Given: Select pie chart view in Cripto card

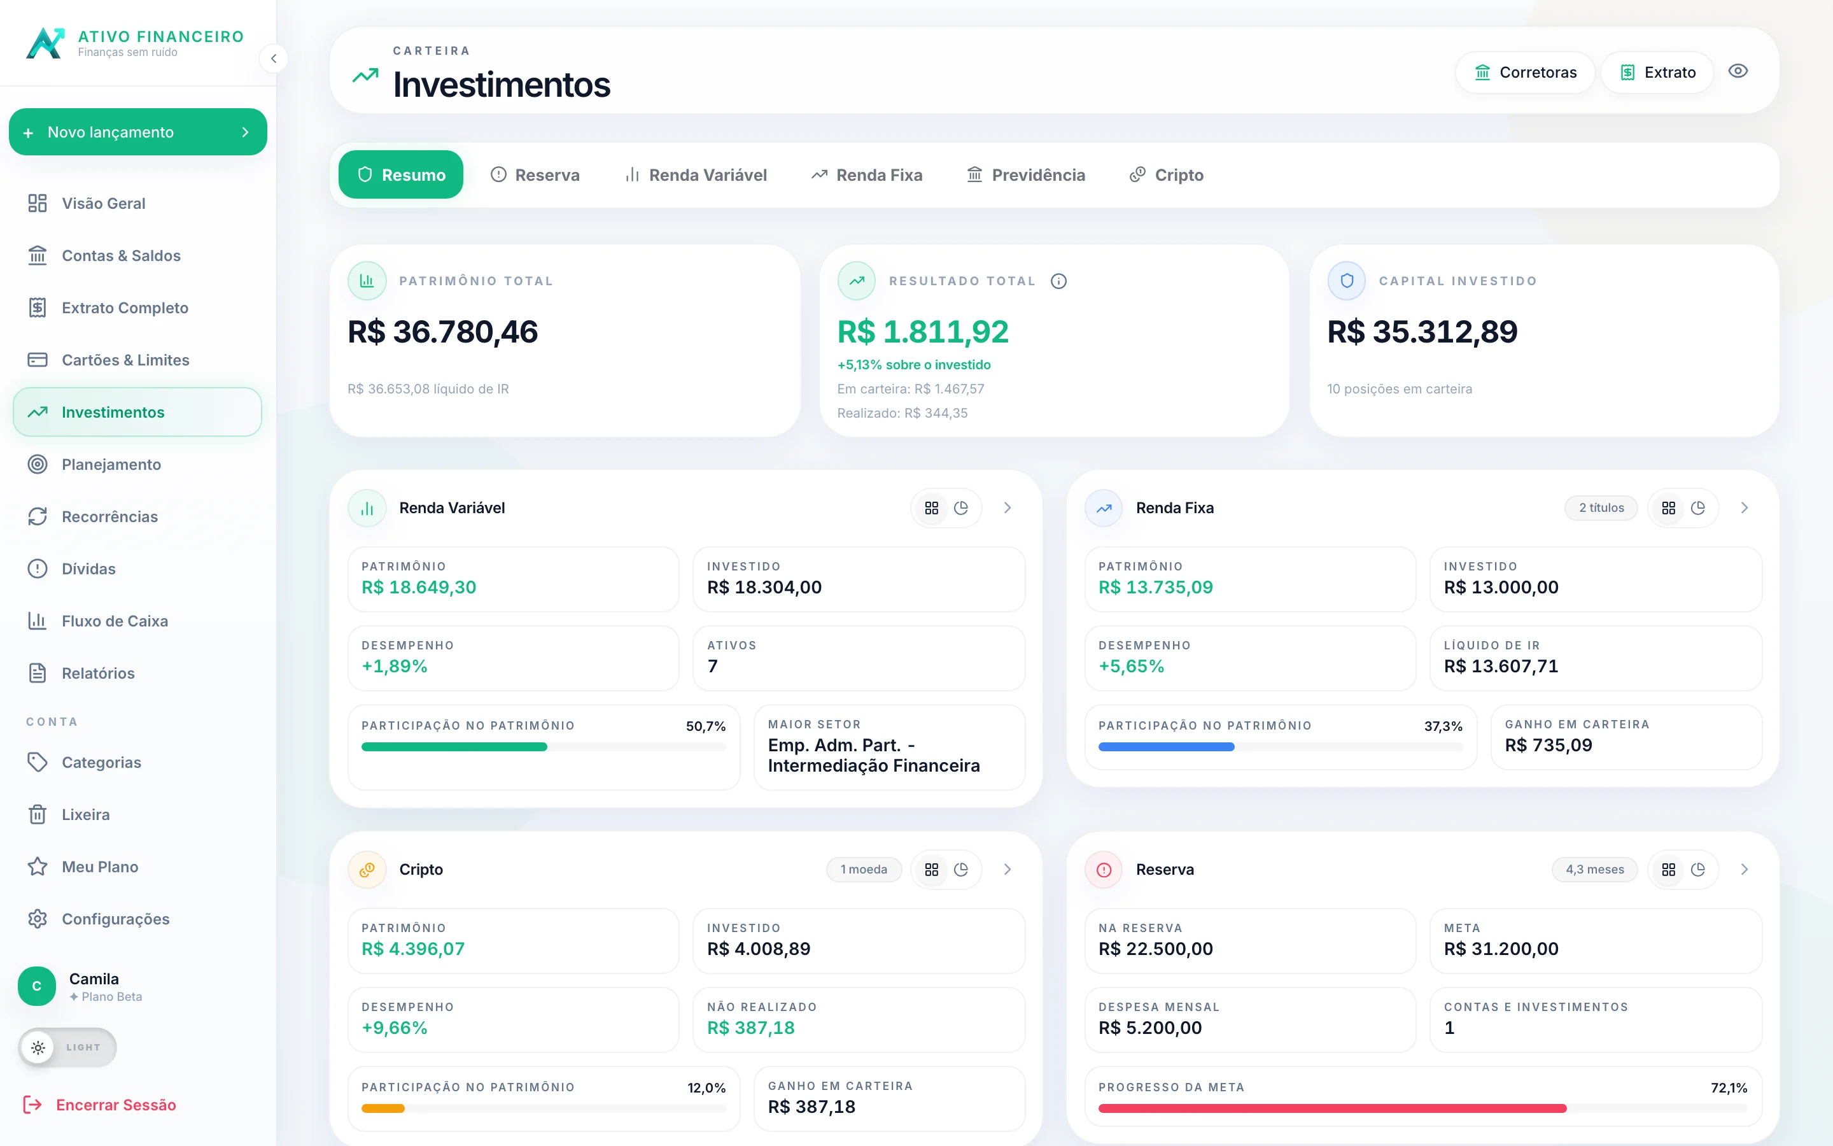Looking at the screenshot, I should (961, 869).
